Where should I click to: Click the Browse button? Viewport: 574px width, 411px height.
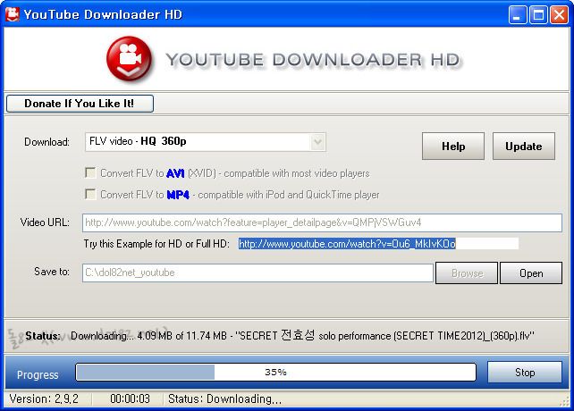point(467,273)
